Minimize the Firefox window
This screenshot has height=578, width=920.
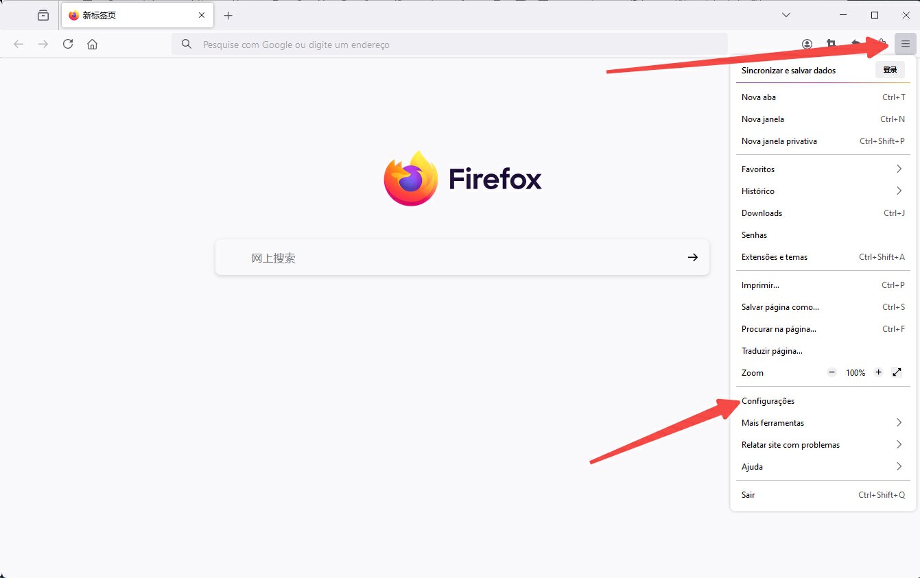[x=843, y=15]
